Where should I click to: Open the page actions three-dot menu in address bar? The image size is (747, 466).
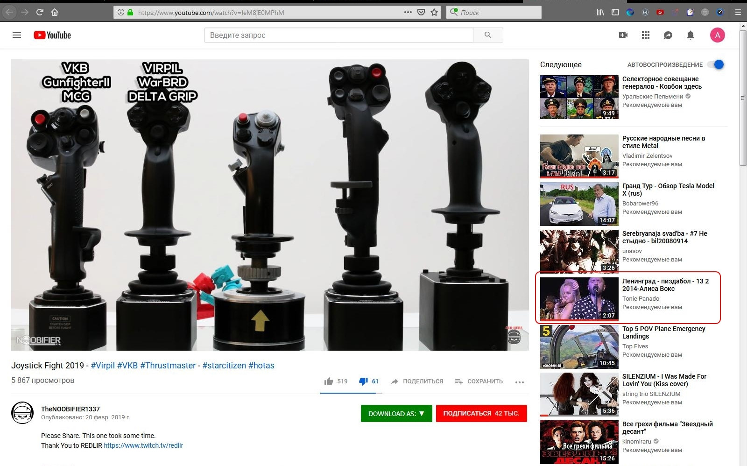tap(408, 12)
